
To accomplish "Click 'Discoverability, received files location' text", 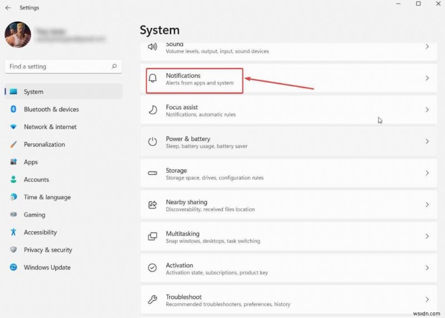I will (x=210, y=209).
